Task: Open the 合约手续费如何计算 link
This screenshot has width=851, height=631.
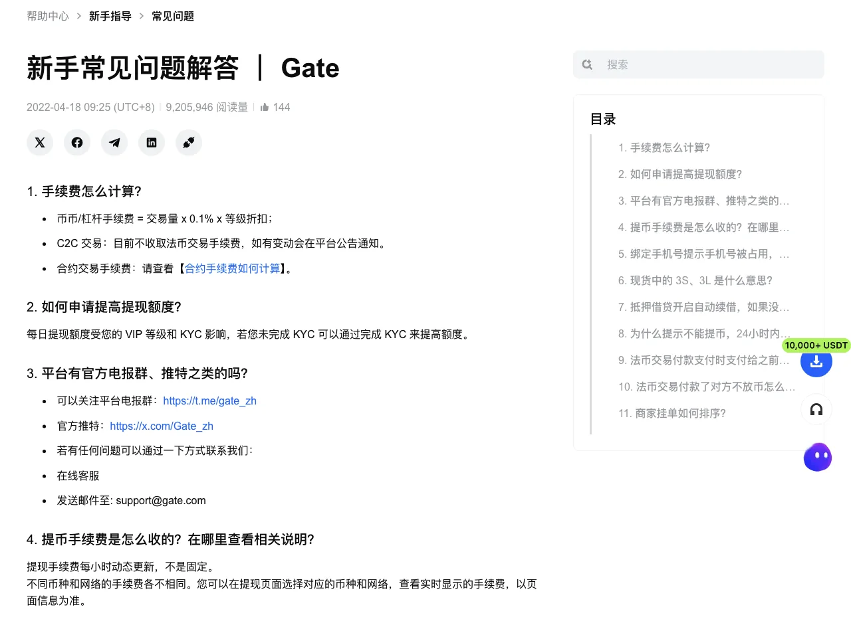Action: click(233, 268)
